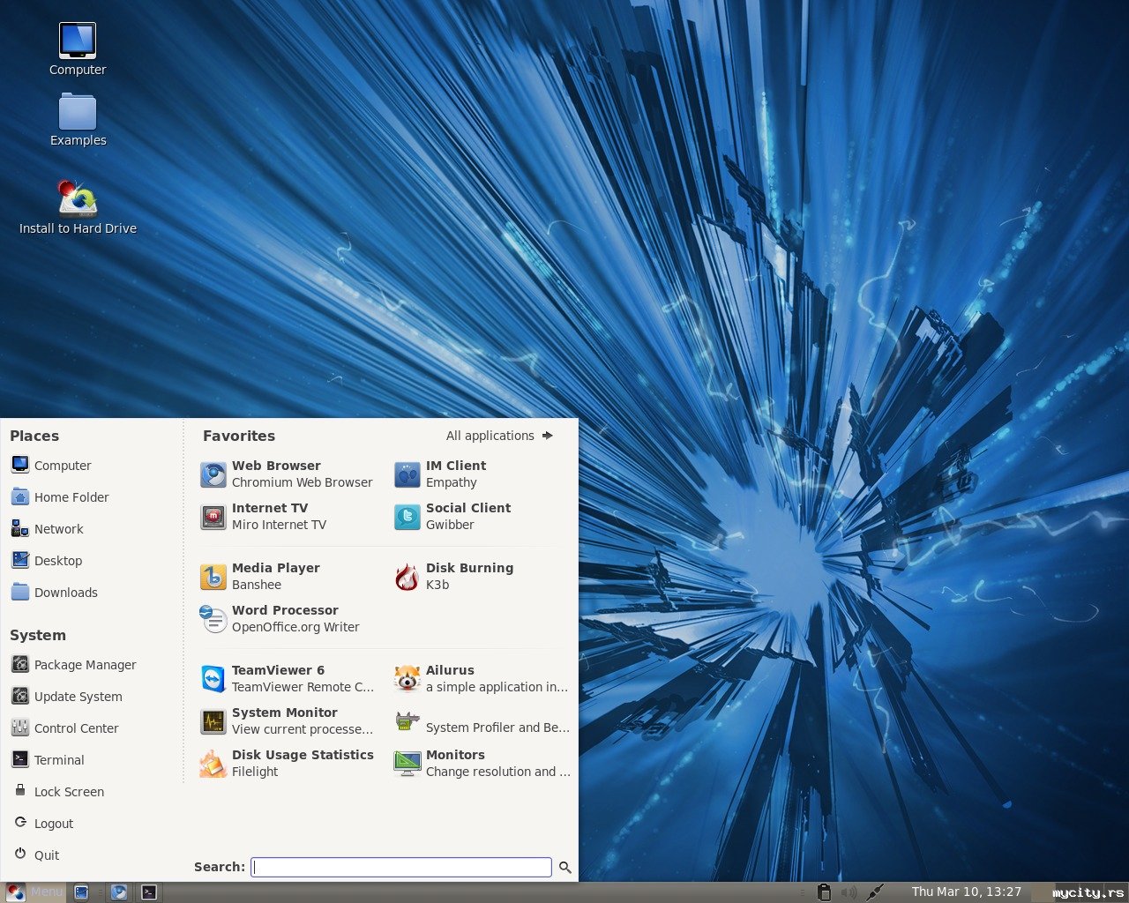This screenshot has width=1129, height=903.
Task: Open Downloads from Places
Action: (x=55, y=592)
